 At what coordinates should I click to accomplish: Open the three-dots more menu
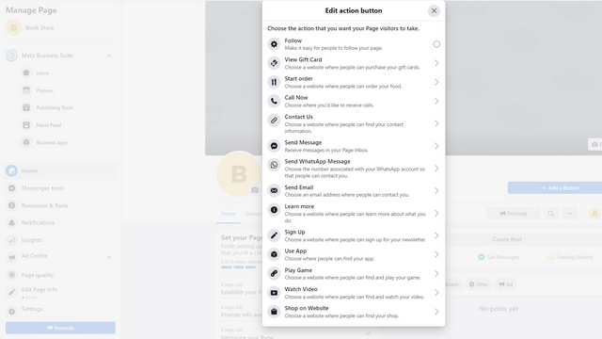click(570, 214)
